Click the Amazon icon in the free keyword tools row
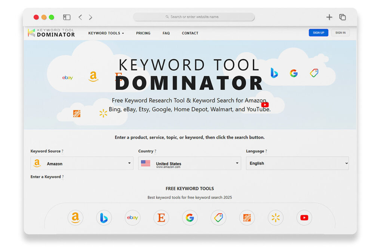The image size is (383, 247). (75, 217)
